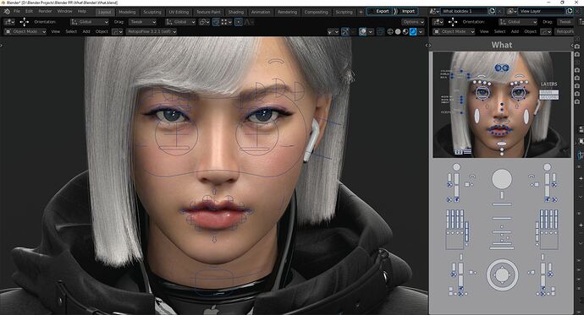
Task: Open the Drag Tweak dropdown in left viewport
Action: click(x=142, y=22)
